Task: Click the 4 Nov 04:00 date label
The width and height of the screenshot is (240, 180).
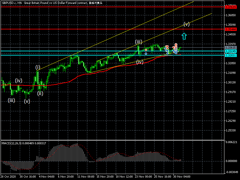Action: coord(46,177)
